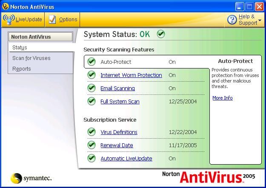Click the LiveUpdate antenna icon
266x188 pixels.
(x=9, y=20)
